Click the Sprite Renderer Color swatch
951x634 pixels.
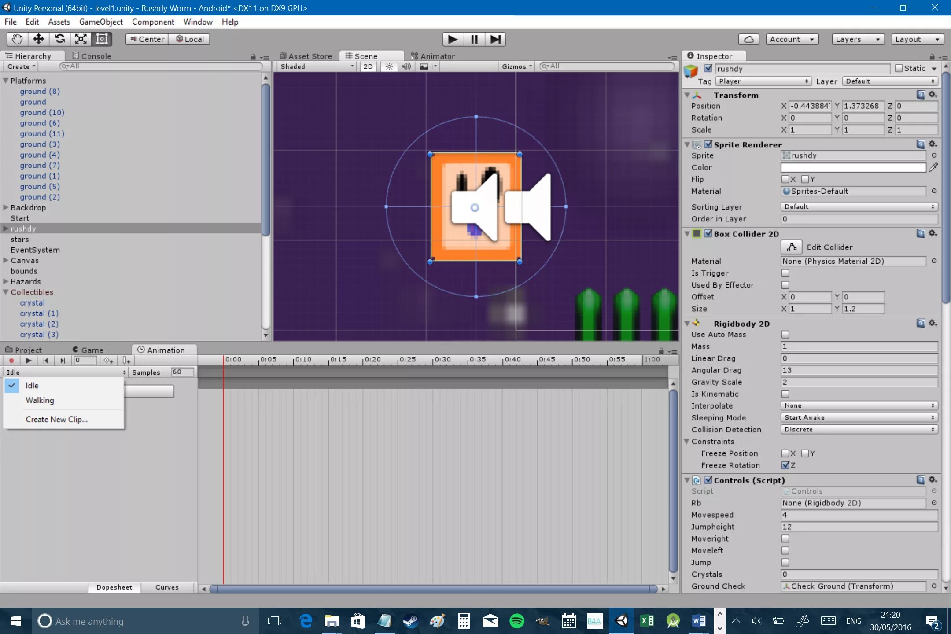[x=853, y=167]
